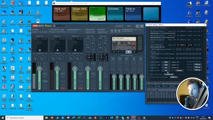Trigger the Volume 100% macro button

[80, 14]
